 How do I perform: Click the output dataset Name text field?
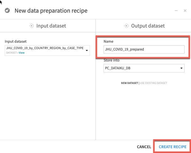[144, 49]
